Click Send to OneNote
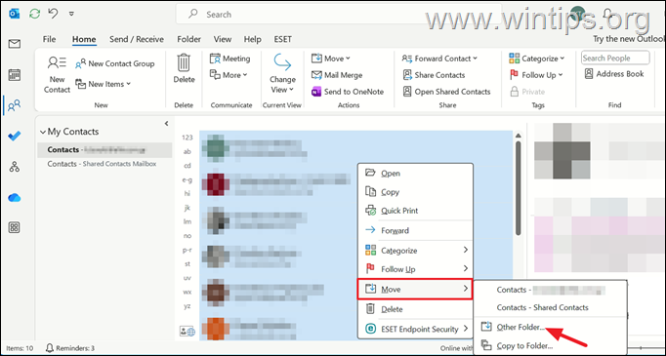Viewport: 666px width, 356px height. click(348, 92)
